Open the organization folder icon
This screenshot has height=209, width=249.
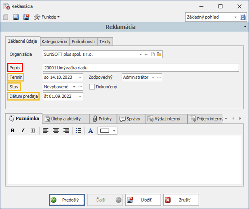click(159, 54)
